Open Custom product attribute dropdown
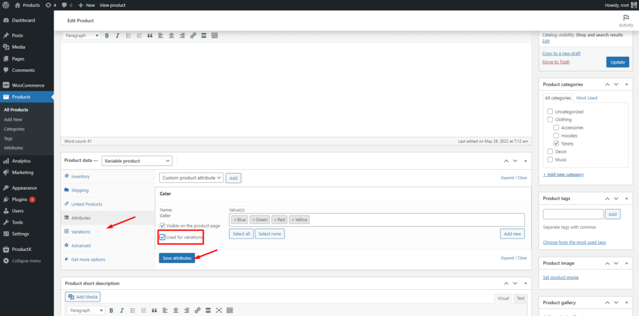639x316 pixels. point(191,178)
